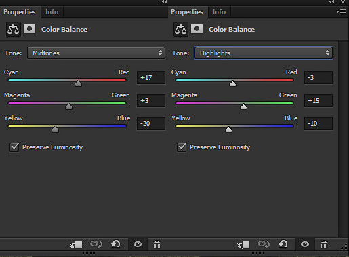Click the right panel Properties tab
The image size is (349, 257).
coord(187,12)
